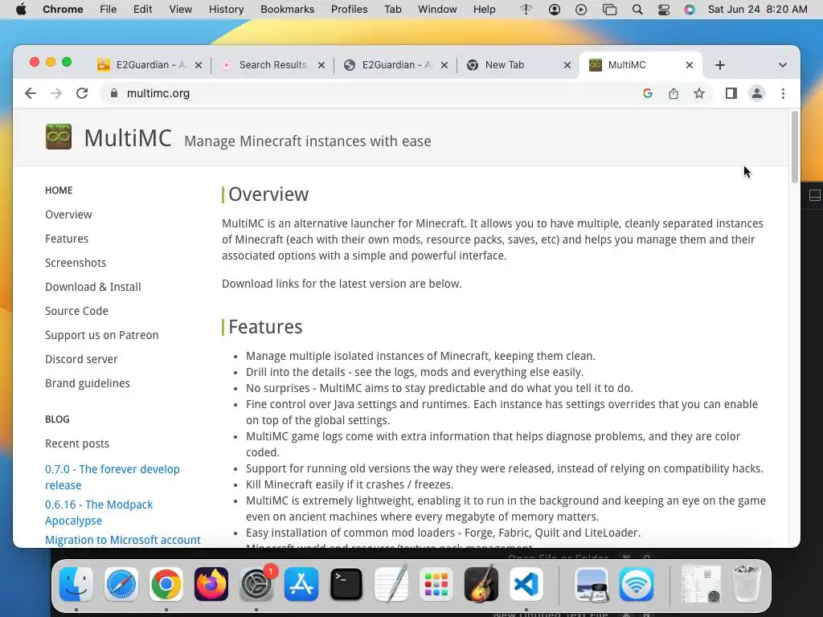Image resolution: width=823 pixels, height=617 pixels.
Task: Click the Google icon in the address bar
Action: pos(648,93)
